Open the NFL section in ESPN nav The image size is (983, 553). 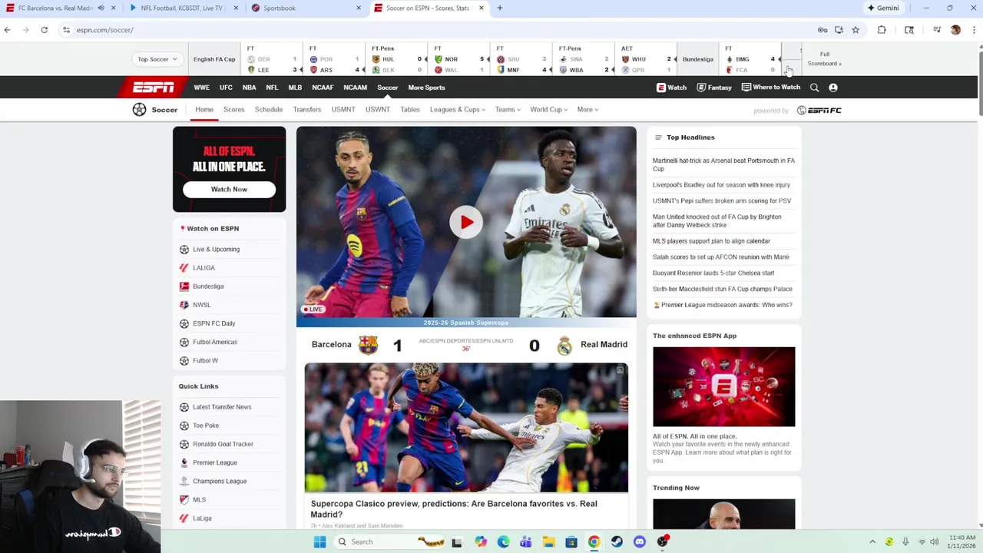[272, 88]
